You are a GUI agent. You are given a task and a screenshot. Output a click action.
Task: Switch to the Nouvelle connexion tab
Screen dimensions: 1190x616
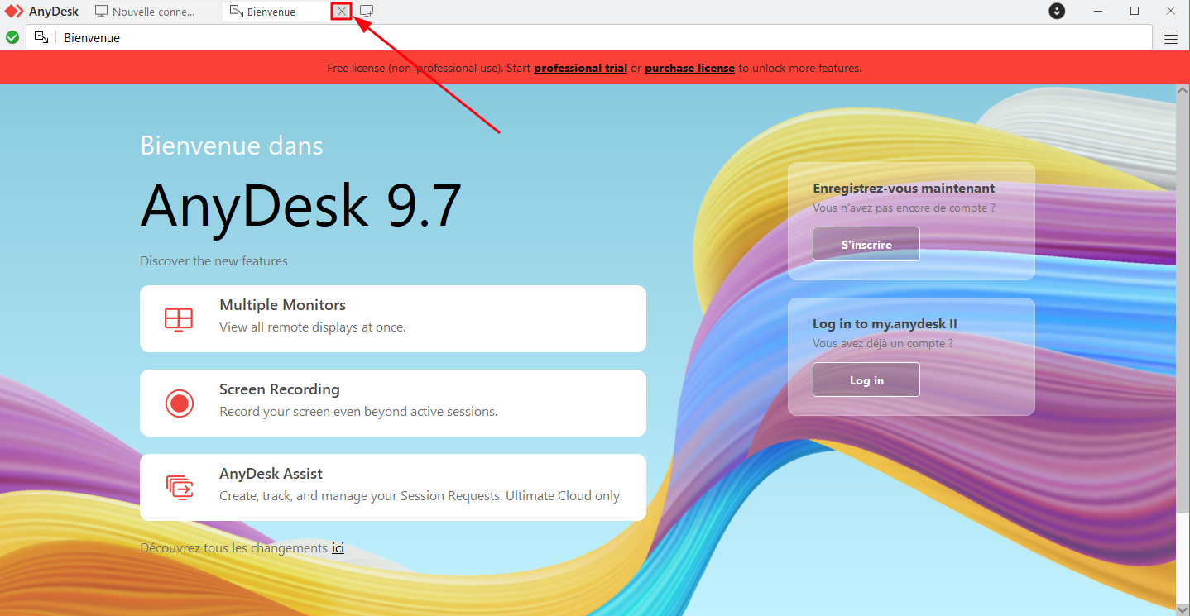[x=151, y=12]
